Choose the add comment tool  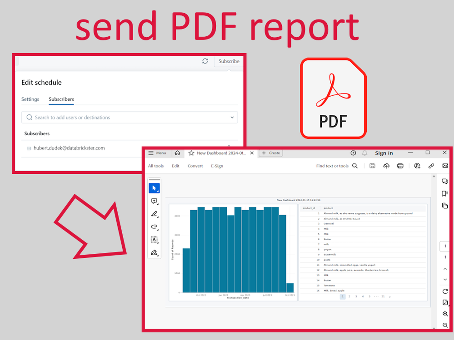point(155,201)
